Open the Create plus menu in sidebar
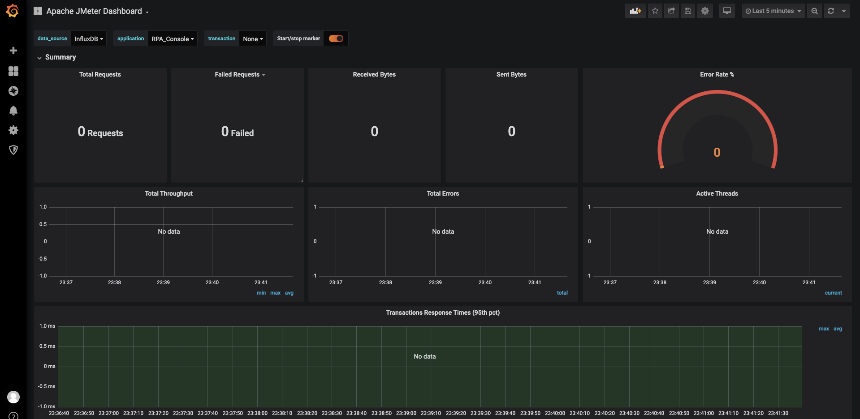860x419 pixels. [13, 51]
